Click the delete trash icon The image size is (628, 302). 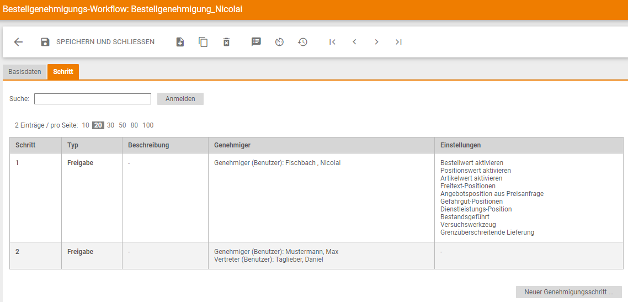[x=226, y=42]
